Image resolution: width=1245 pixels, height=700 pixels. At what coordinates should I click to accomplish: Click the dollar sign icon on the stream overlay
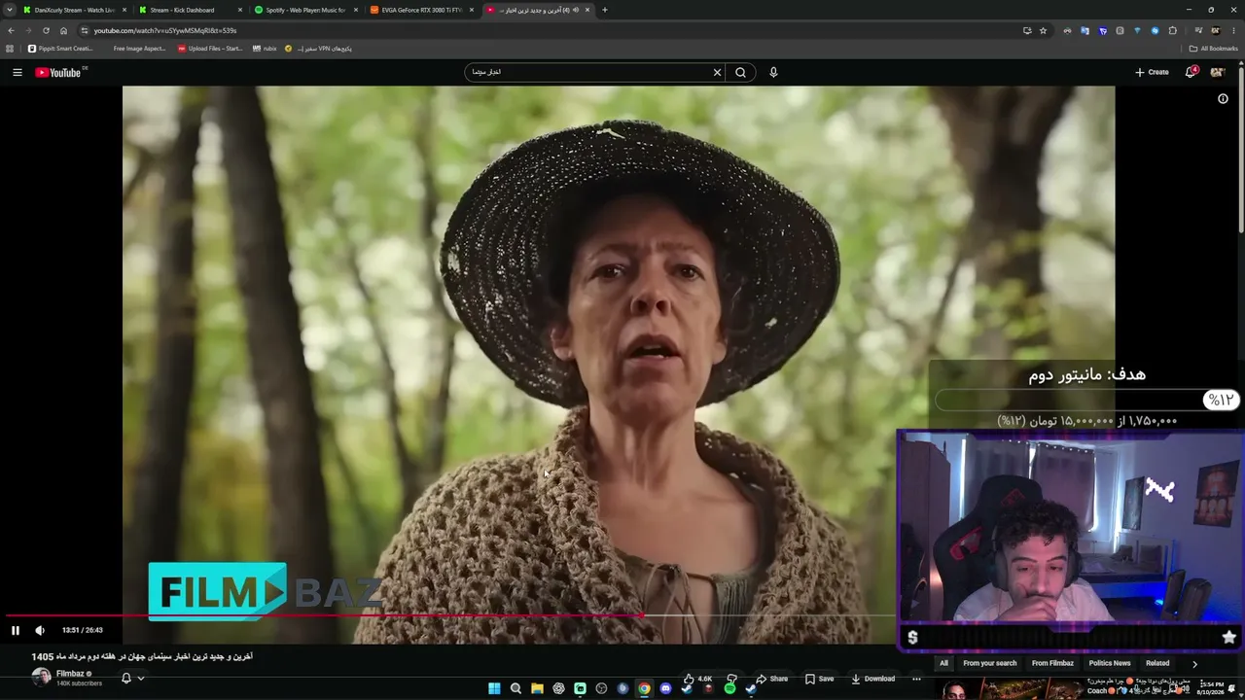pyautogui.click(x=912, y=638)
